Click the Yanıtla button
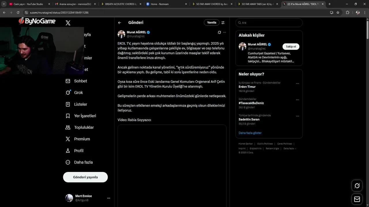The width and height of the screenshot is (369, 207). click(212, 22)
